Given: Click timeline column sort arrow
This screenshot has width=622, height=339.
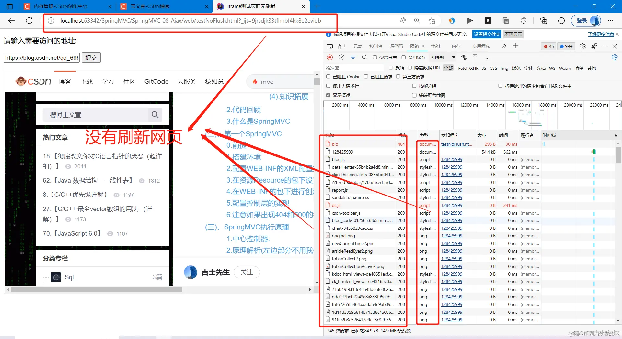Looking at the screenshot, I should [x=616, y=135].
